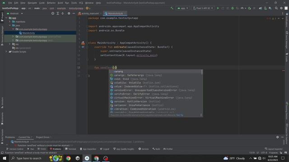
Task: Click Collapse All in Project panel
Action: point(63,13)
